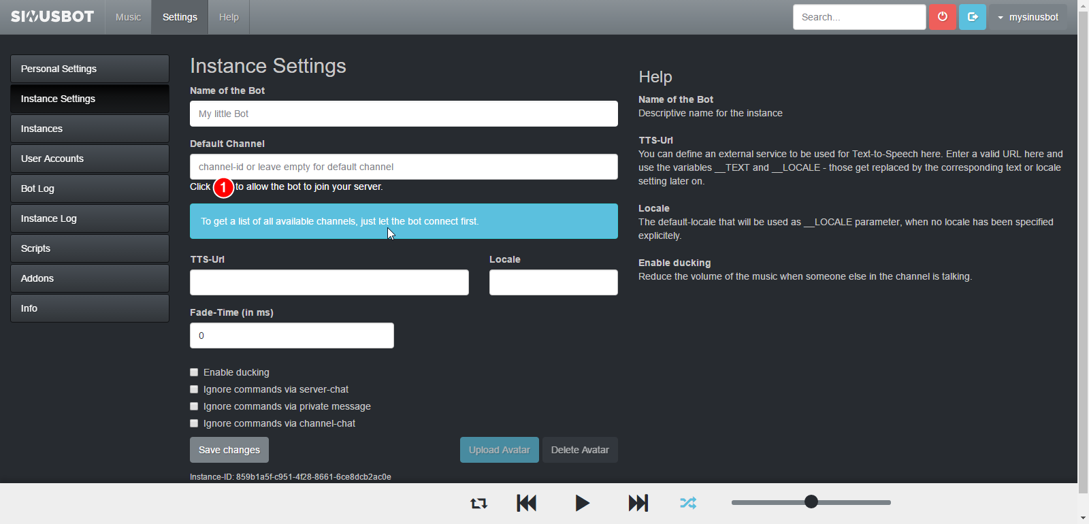The height and width of the screenshot is (524, 1089).
Task: Skip to the previous track
Action: (527, 504)
